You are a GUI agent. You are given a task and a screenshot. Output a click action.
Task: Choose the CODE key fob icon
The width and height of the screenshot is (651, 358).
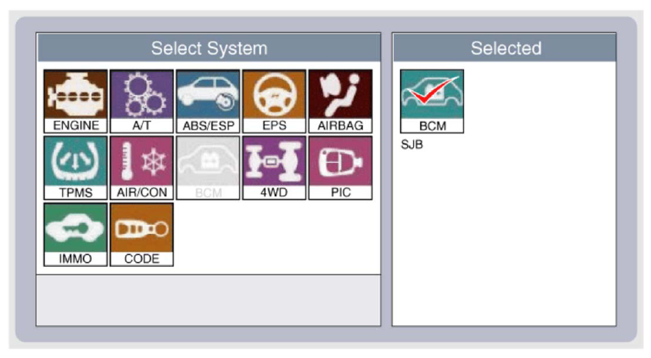click(141, 234)
